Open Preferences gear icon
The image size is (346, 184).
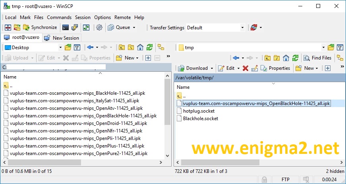click(x=99, y=27)
